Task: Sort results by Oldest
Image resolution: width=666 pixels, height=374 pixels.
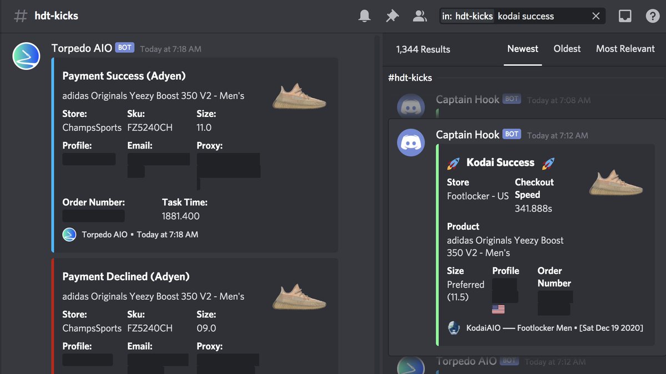Action: pyautogui.click(x=567, y=49)
